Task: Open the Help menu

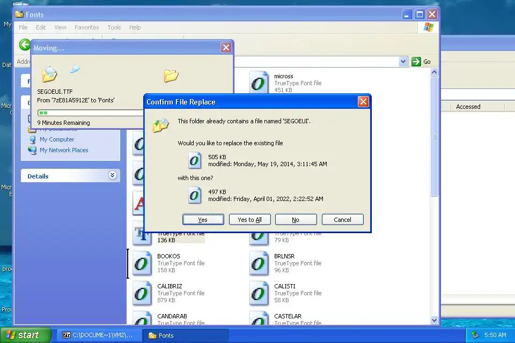Action: 135,27
